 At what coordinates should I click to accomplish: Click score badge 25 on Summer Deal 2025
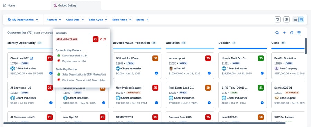click(208, 117)
